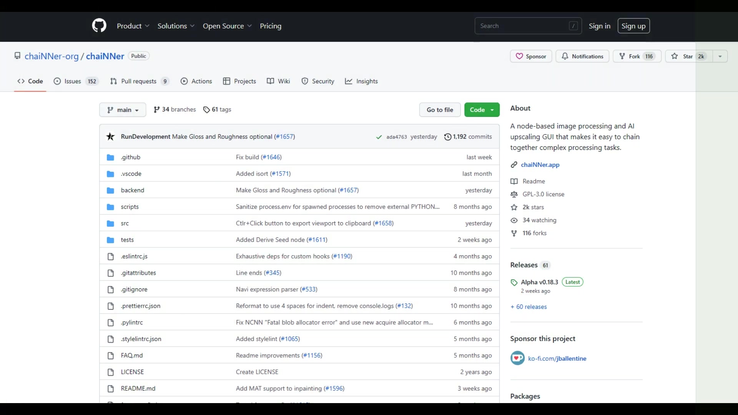Open the + 60 releases link

(x=529, y=307)
